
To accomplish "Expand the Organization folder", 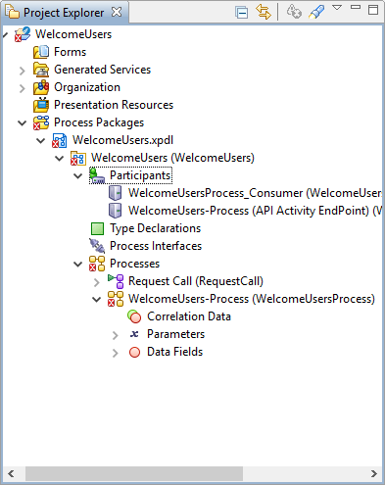I will 23,88.
